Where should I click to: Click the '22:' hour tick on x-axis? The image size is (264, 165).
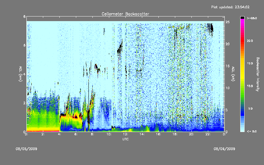pyautogui.click(x=208, y=134)
